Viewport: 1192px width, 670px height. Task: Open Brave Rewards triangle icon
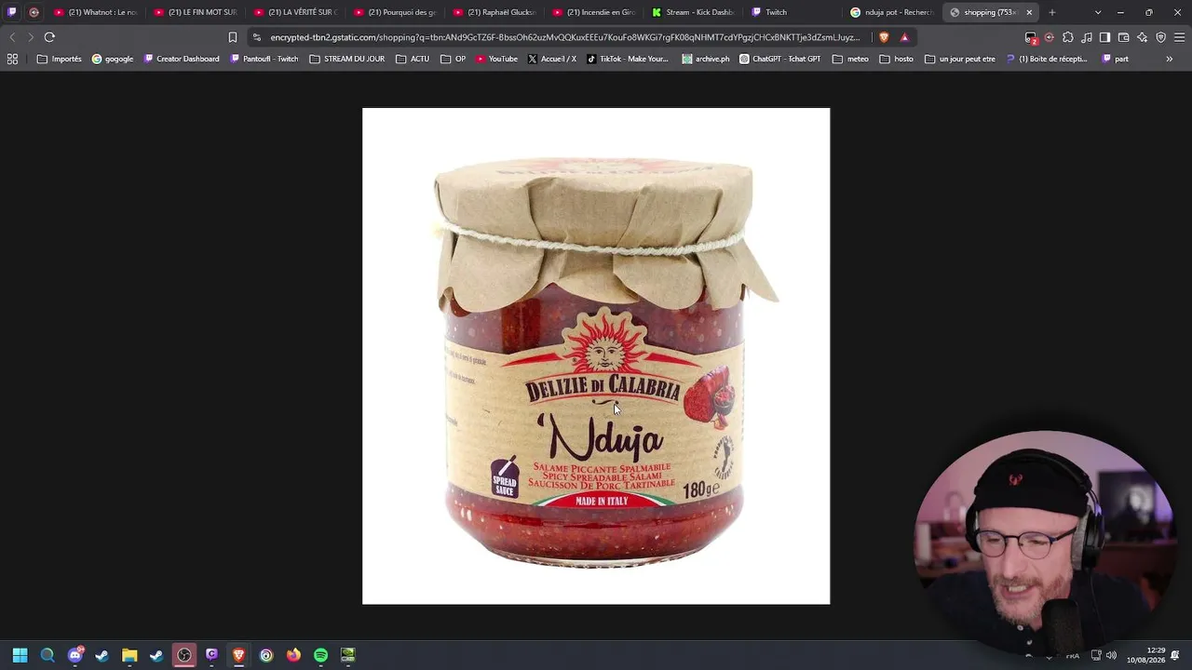[904, 37]
